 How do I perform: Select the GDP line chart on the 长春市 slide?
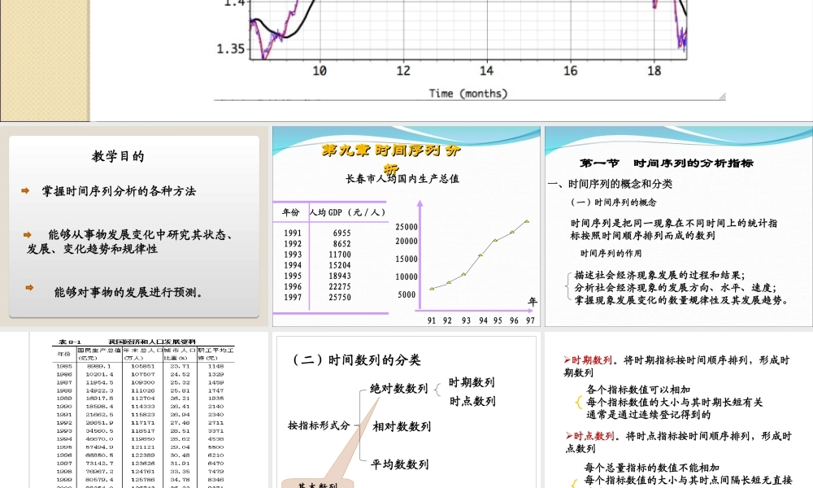click(x=472, y=260)
